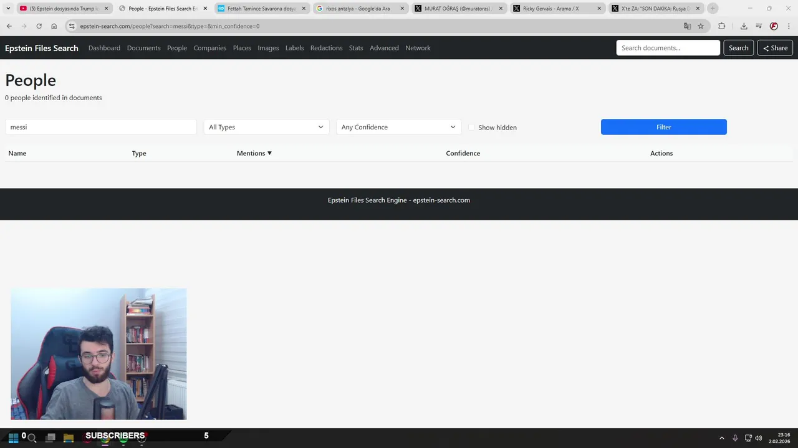Click the people name field containing messi

[x=101, y=127]
